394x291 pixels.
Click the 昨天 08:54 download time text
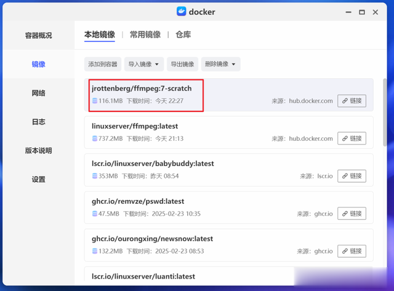coord(164,176)
